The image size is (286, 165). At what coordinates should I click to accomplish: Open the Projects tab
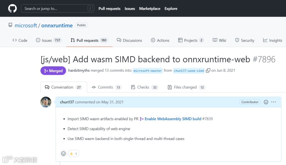pos(191,40)
